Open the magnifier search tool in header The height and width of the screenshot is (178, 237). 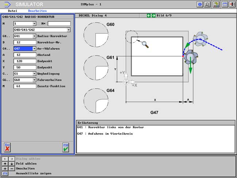pos(207,4)
